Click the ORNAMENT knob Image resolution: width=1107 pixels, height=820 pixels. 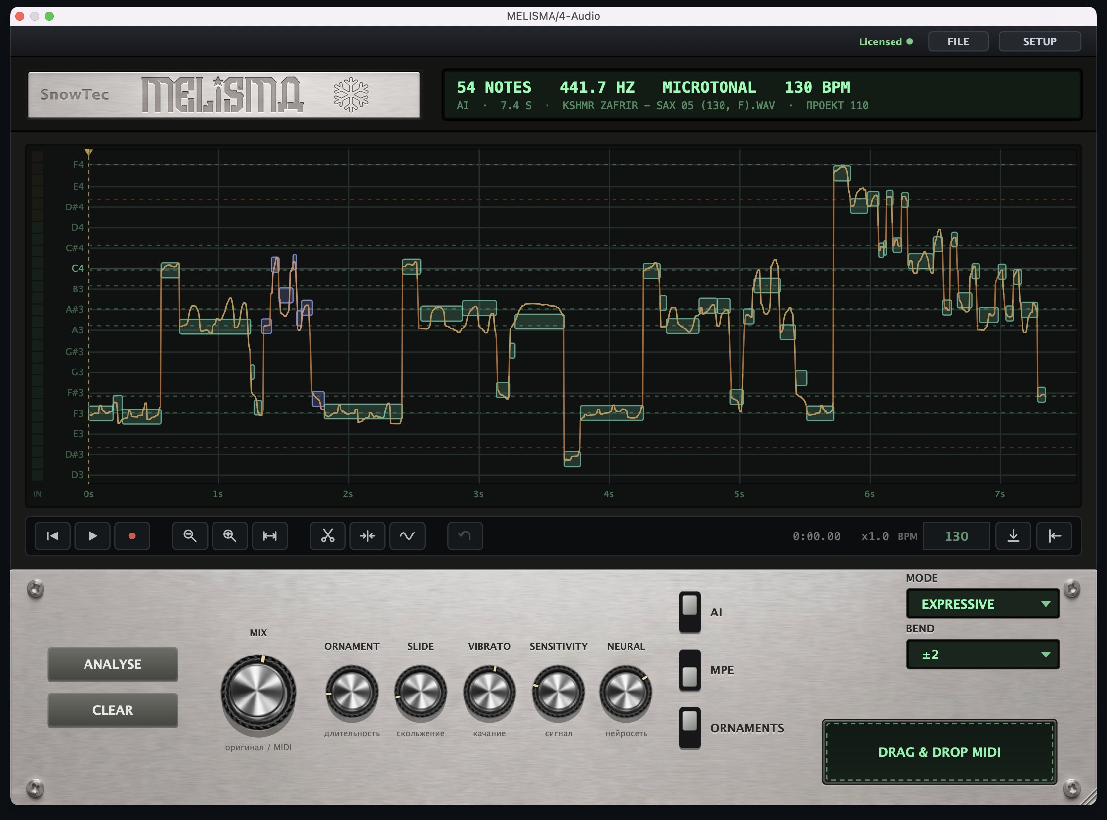pyautogui.click(x=351, y=692)
